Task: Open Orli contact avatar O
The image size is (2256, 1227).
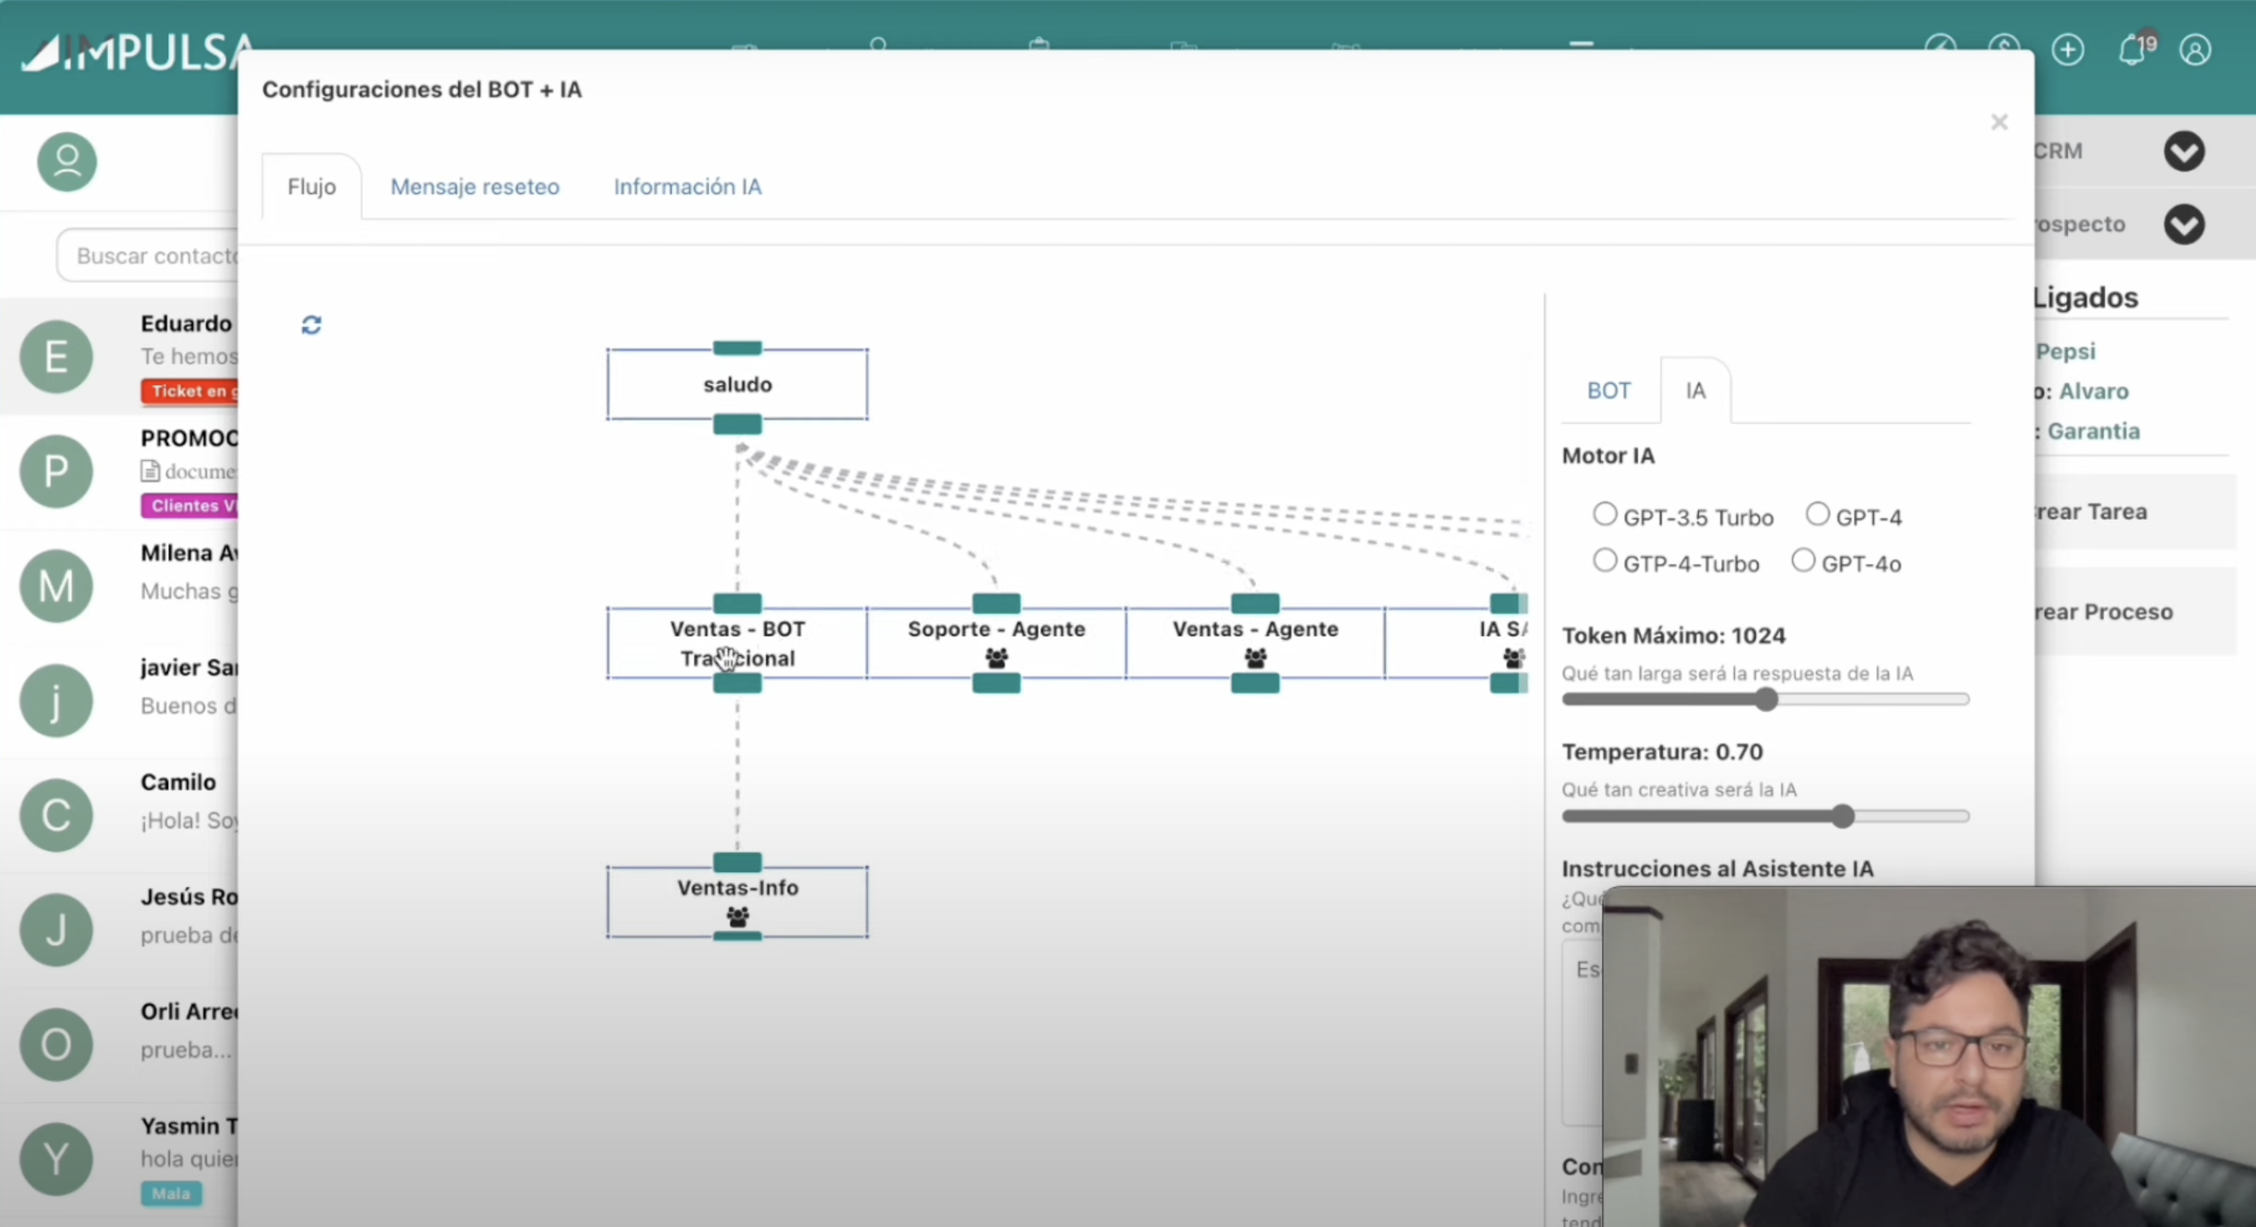Action: 56,1045
